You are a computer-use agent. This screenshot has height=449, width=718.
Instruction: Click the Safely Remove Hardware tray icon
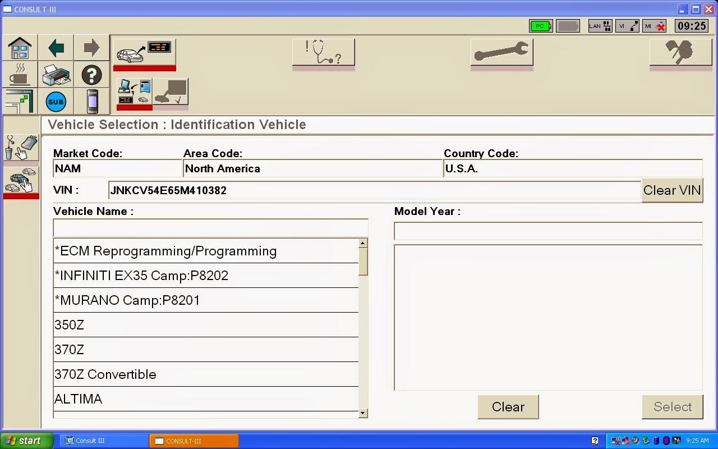(646, 441)
